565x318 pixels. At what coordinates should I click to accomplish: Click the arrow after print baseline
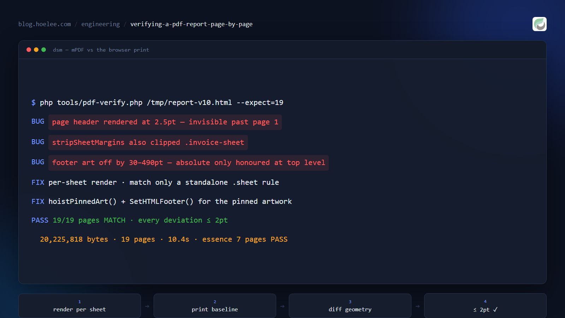click(x=282, y=306)
